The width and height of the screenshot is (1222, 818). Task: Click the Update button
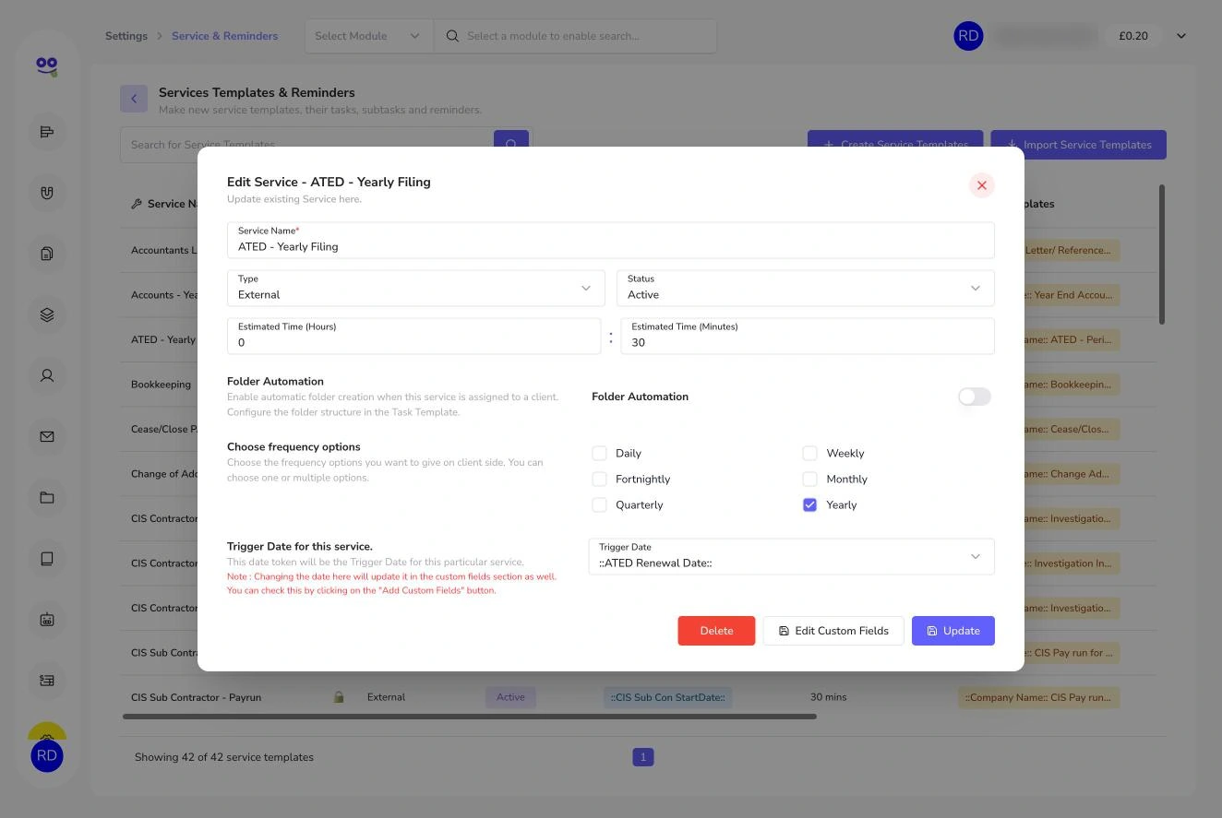point(953,631)
